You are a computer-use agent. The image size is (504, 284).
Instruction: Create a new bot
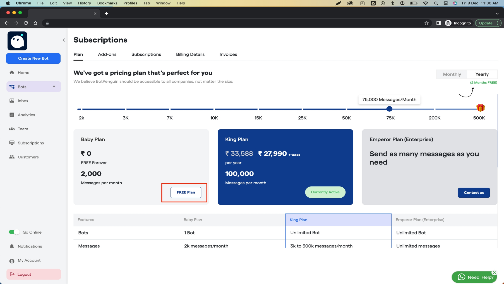pyautogui.click(x=33, y=58)
